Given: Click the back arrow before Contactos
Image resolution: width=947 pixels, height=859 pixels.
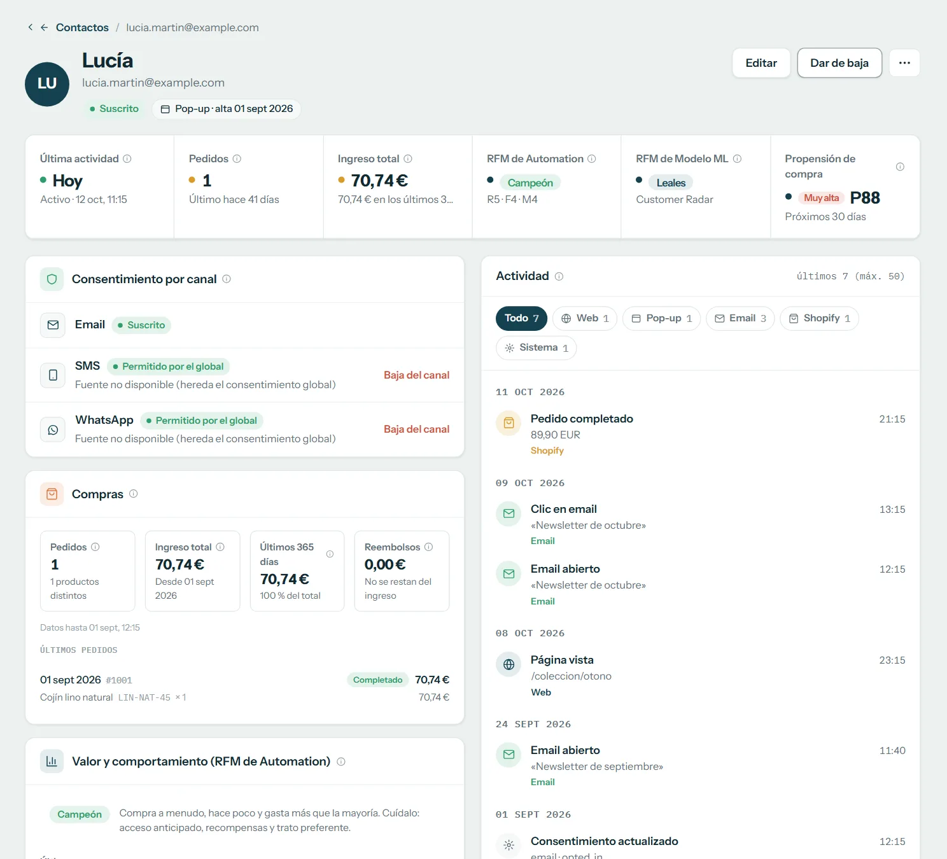Looking at the screenshot, I should [45, 27].
